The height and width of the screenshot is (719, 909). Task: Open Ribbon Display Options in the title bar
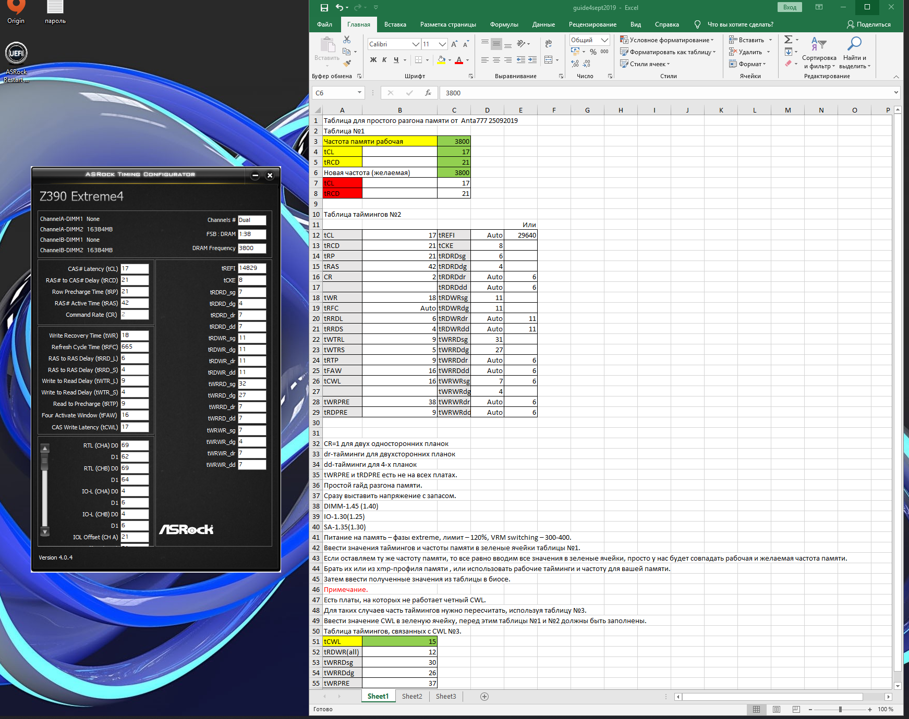point(819,7)
